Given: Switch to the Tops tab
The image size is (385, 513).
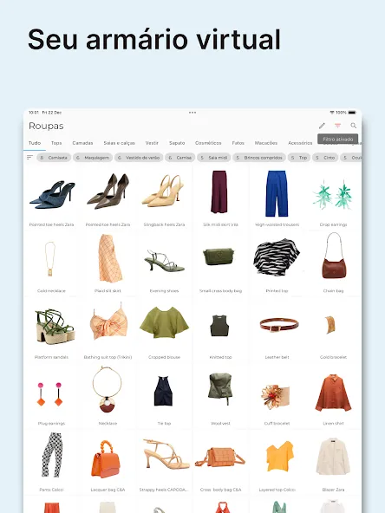Looking at the screenshot, I should [56, 143].
